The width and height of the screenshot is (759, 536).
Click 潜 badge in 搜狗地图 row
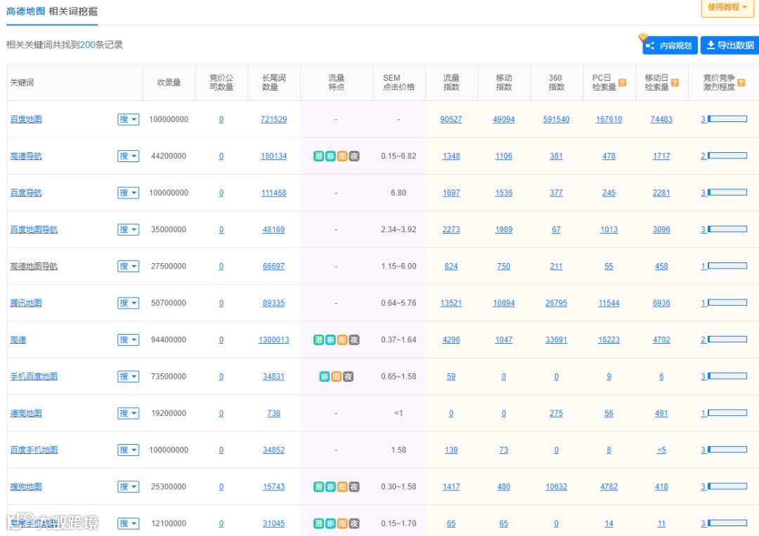318,487
